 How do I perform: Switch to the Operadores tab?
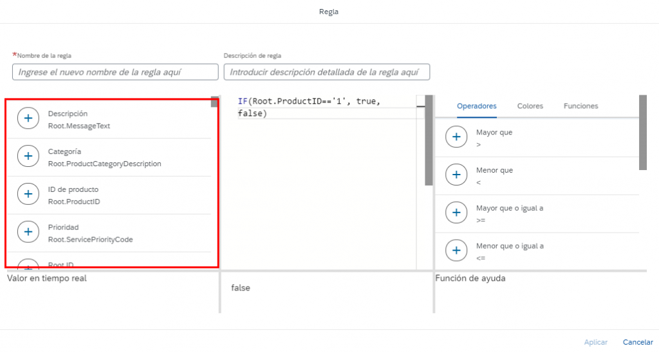tap(476, 106)
